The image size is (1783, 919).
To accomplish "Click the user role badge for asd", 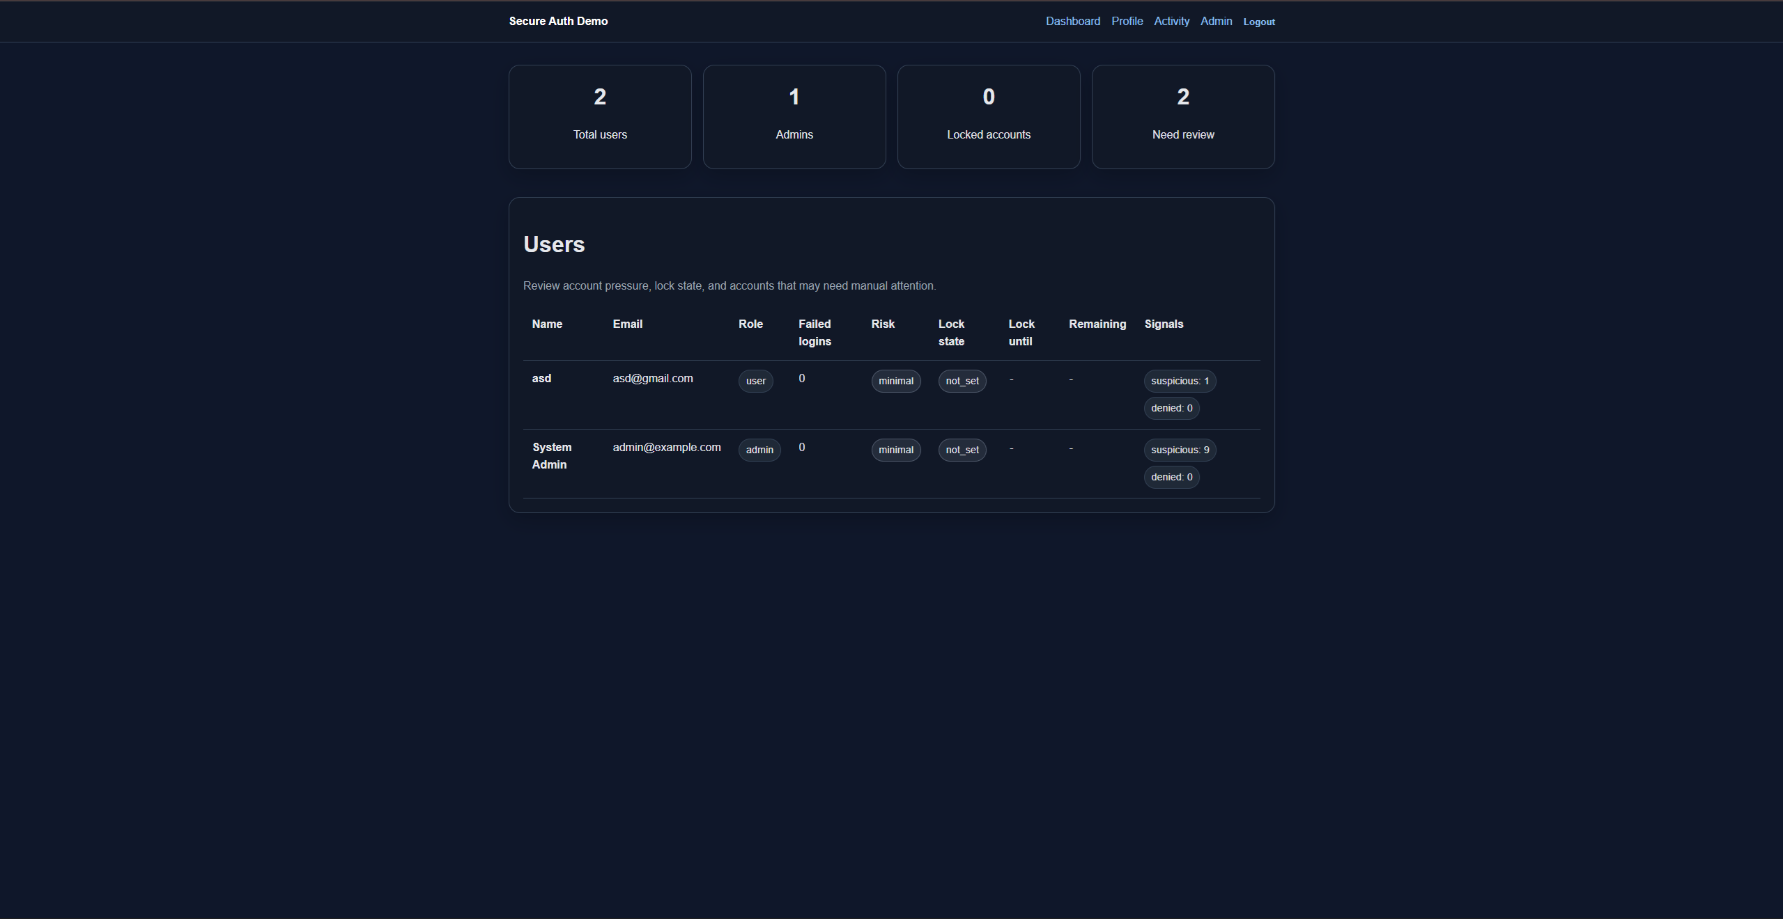I will point(755,381).
